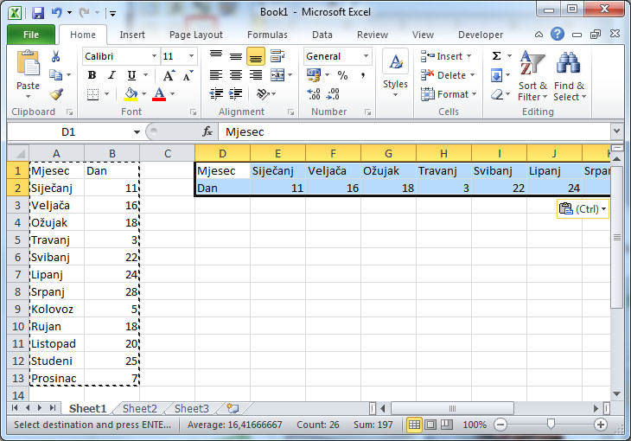Click the Cut scissors icon
631x441 pixels.
55,56
